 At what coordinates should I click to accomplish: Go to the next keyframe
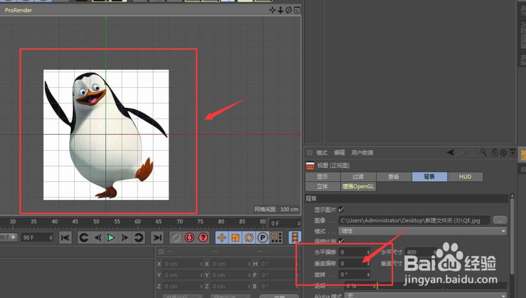click(138, 238)
